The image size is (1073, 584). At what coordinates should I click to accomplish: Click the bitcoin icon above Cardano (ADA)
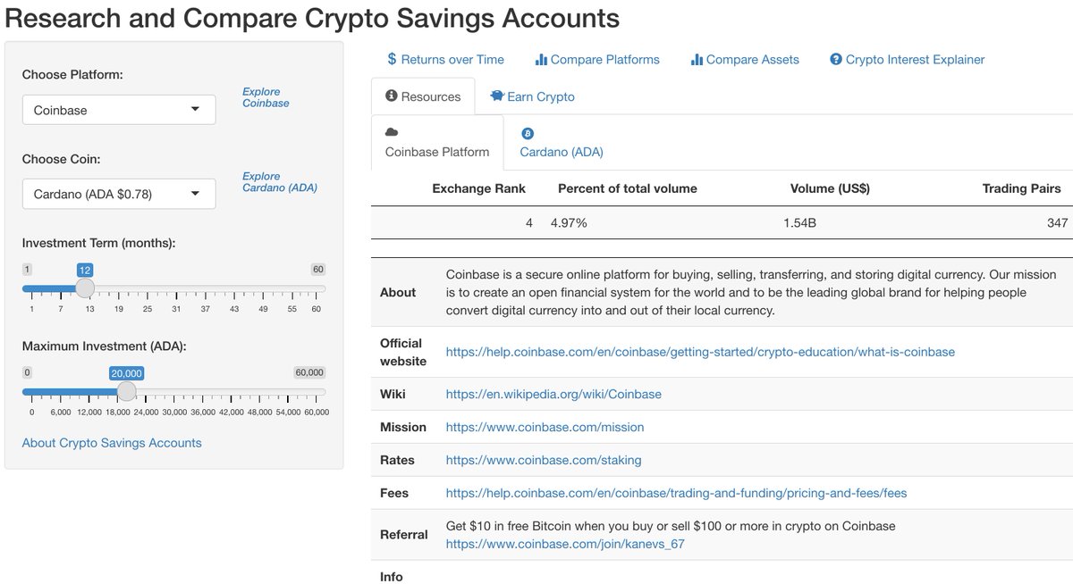tap(528, 133)
